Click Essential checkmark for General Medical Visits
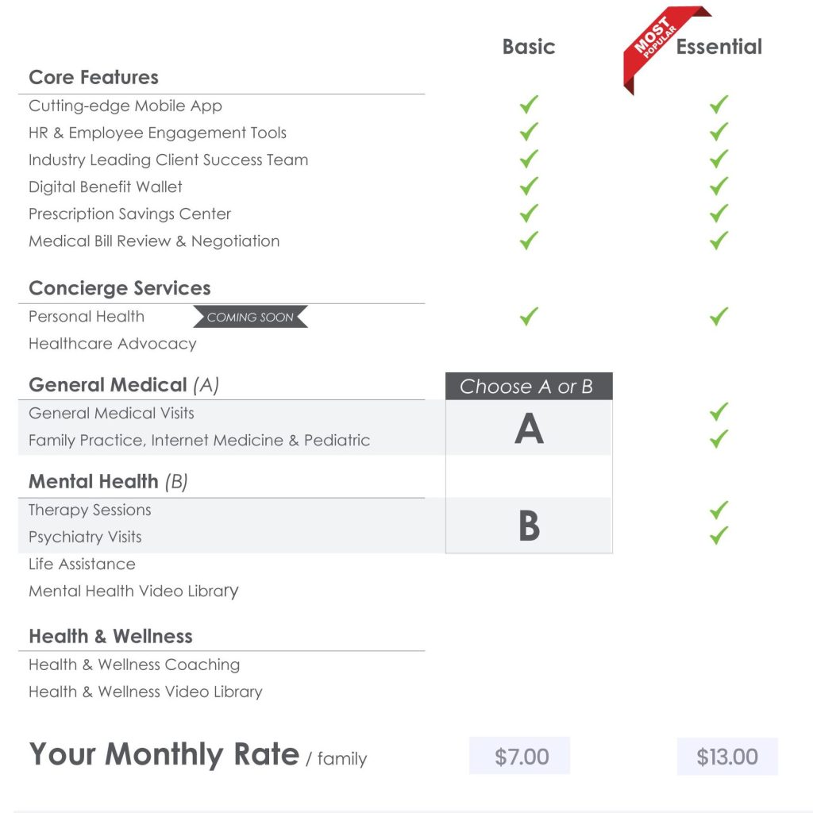The image size is (813, 813). click(719, 411)
